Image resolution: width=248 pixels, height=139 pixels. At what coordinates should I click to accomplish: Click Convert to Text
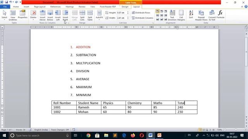pyautogui.click(x=212, y=15)
